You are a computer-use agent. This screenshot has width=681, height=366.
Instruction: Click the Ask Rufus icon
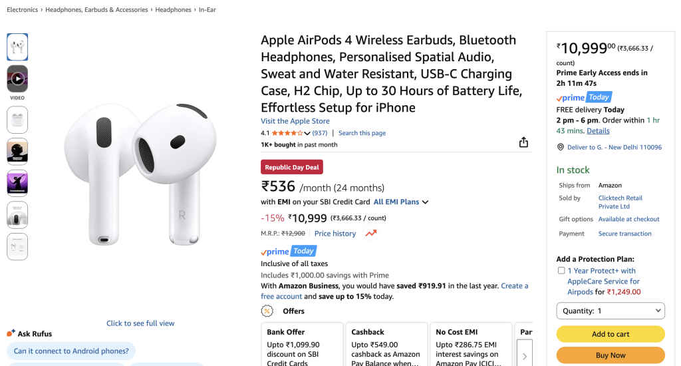[x=11, y=333]
